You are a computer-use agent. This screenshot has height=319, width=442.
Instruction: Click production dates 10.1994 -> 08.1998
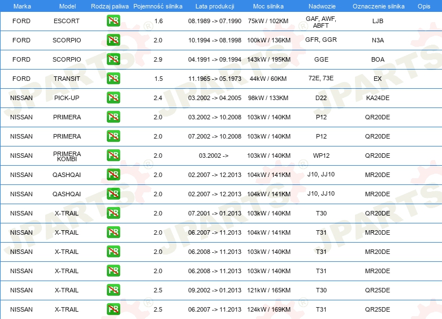point(215,40)
